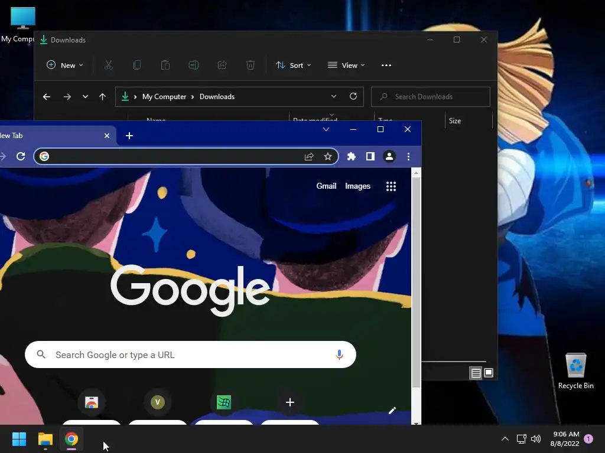Open Chrome profile avatar icon
The height and width of the screenshot is (453, 605).
point(389,156)
